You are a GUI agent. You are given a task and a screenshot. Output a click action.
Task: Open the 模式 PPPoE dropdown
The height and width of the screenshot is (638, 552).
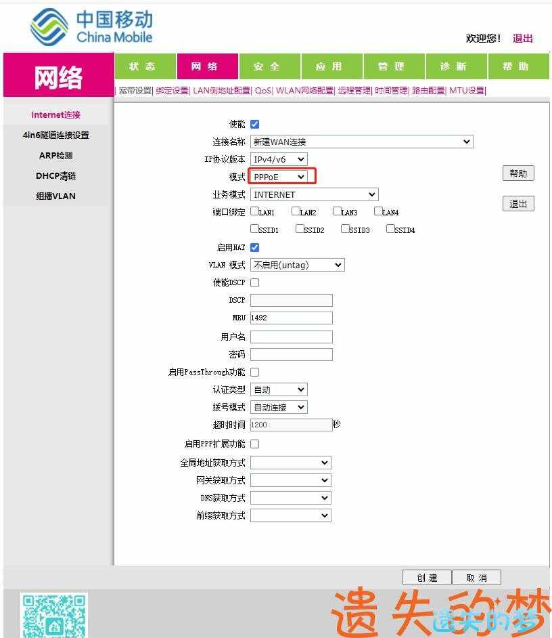[279, 177]
